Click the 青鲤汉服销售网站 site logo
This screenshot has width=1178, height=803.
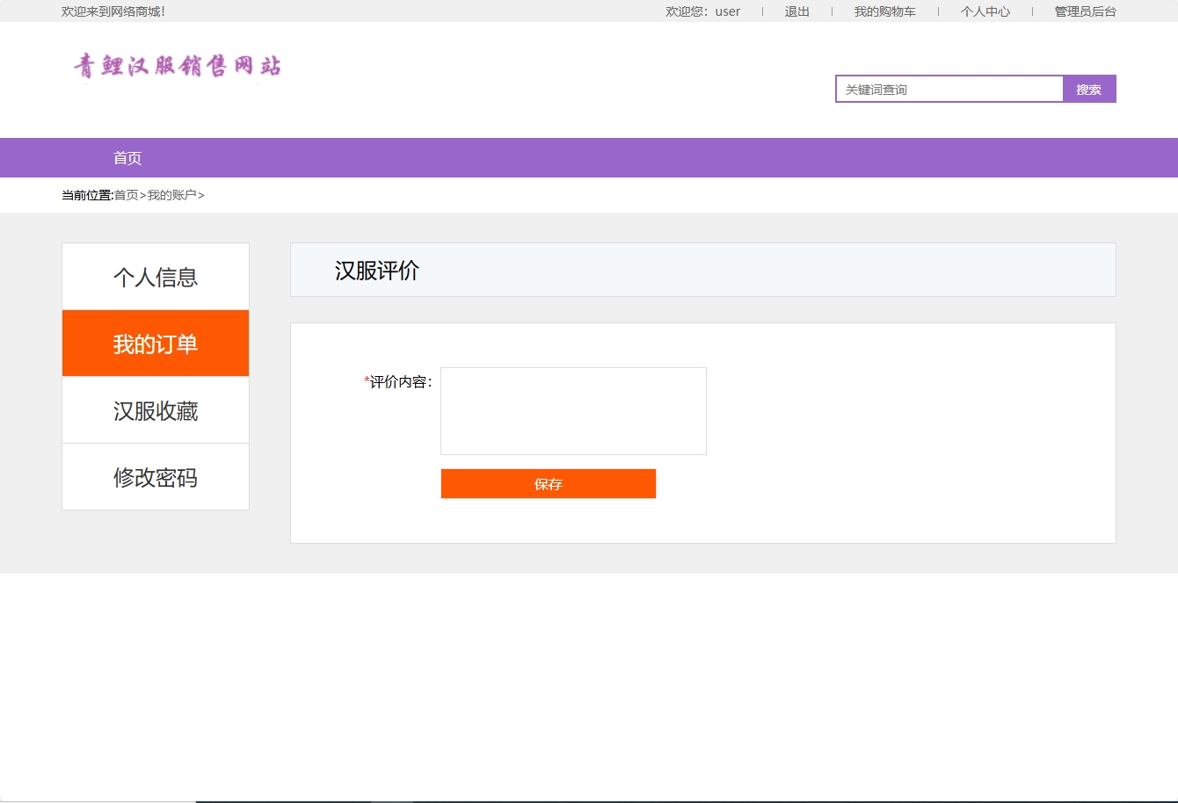point(177,66)
